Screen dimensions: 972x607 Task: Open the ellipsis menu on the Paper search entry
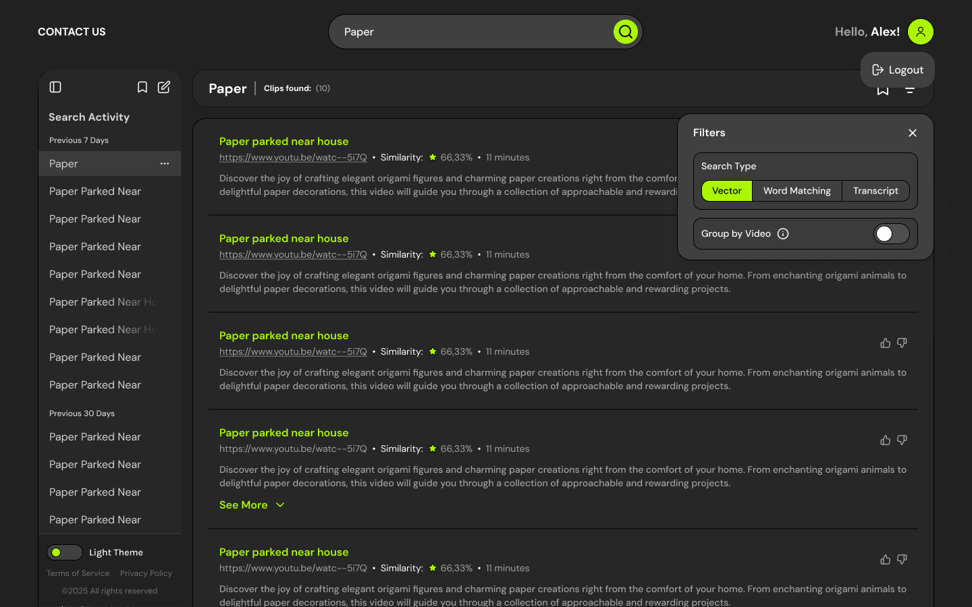164,163
